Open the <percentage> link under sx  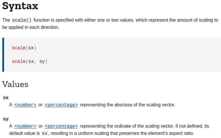coord(61,105)
